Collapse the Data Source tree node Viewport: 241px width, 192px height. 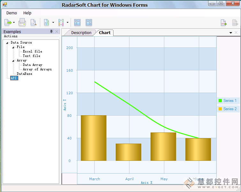(x=7, y=43)
